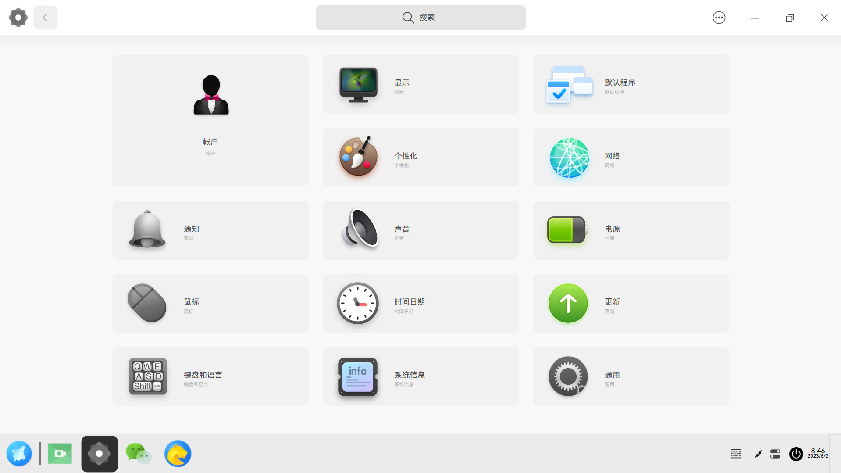This screenshot has height=473, width=841.
Task: Open the 更新 (Updates) settings module
Action: [x=630, y=303]
